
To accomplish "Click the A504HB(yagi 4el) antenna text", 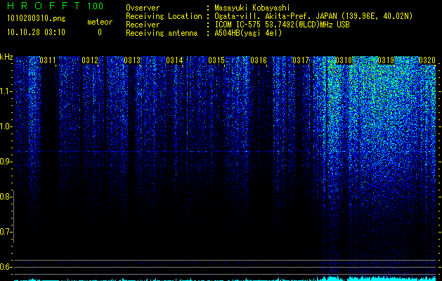I will (248, 33).
